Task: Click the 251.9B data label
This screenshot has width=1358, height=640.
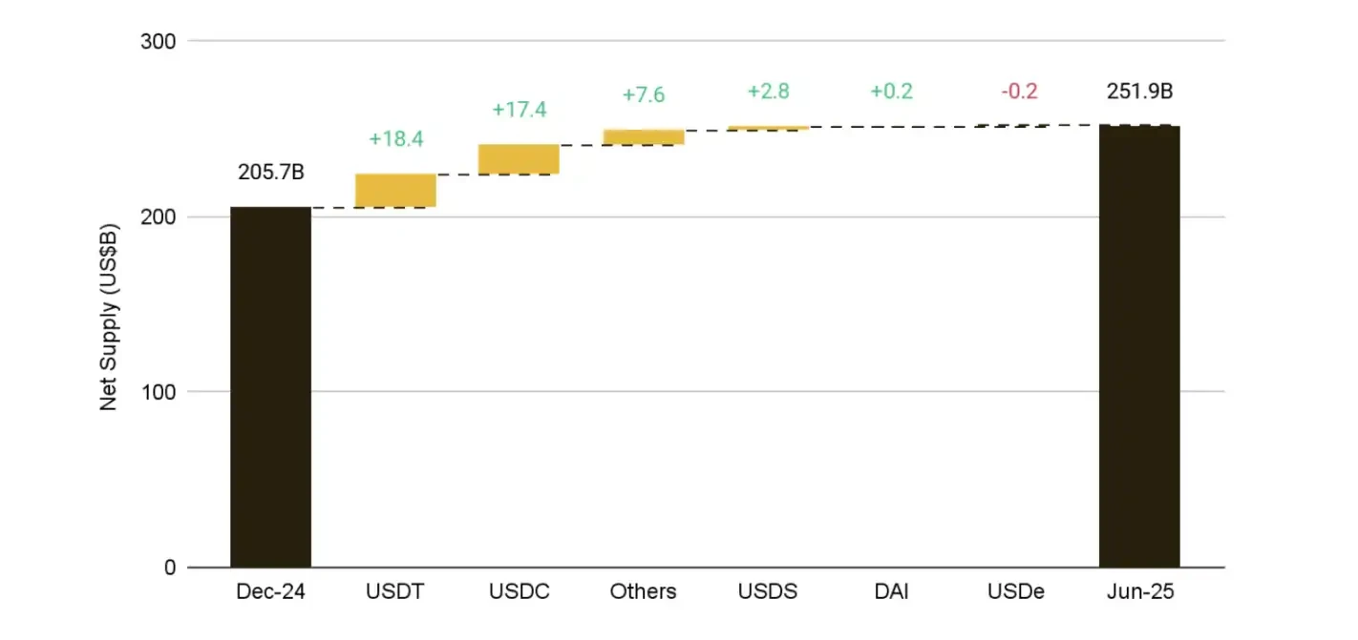Action: coord(1140,93)
